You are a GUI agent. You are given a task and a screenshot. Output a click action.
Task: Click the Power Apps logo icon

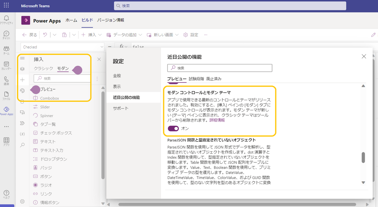pos(26,20)
